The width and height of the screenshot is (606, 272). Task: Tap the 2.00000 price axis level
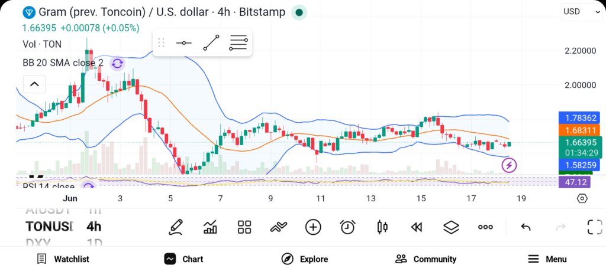(x=580, y=85)
